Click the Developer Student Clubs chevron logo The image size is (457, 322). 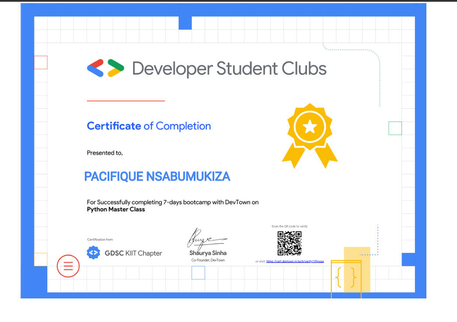point(105,68)
